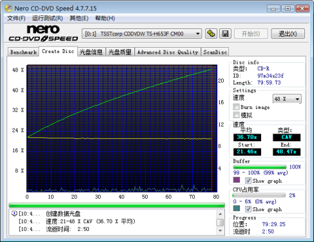This screenshot has height=242, width=314.
Task: Click the log entry 流逝时间: 2:50
Action: tap(67, 229)
